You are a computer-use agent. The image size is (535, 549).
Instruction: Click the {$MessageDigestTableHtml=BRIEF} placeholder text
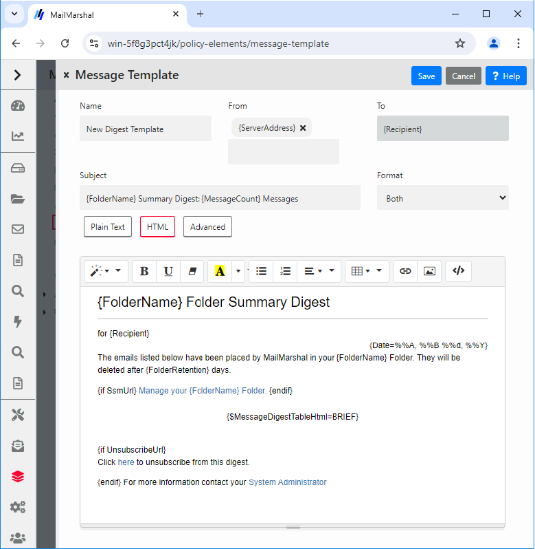[293, 417]
